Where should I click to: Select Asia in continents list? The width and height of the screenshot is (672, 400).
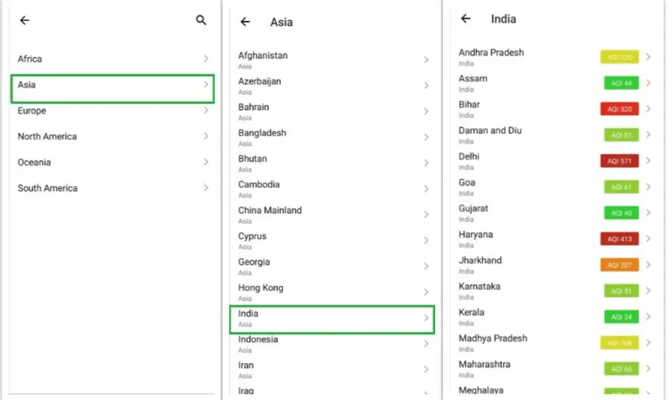pyautogui.click(x=113, y=89)
